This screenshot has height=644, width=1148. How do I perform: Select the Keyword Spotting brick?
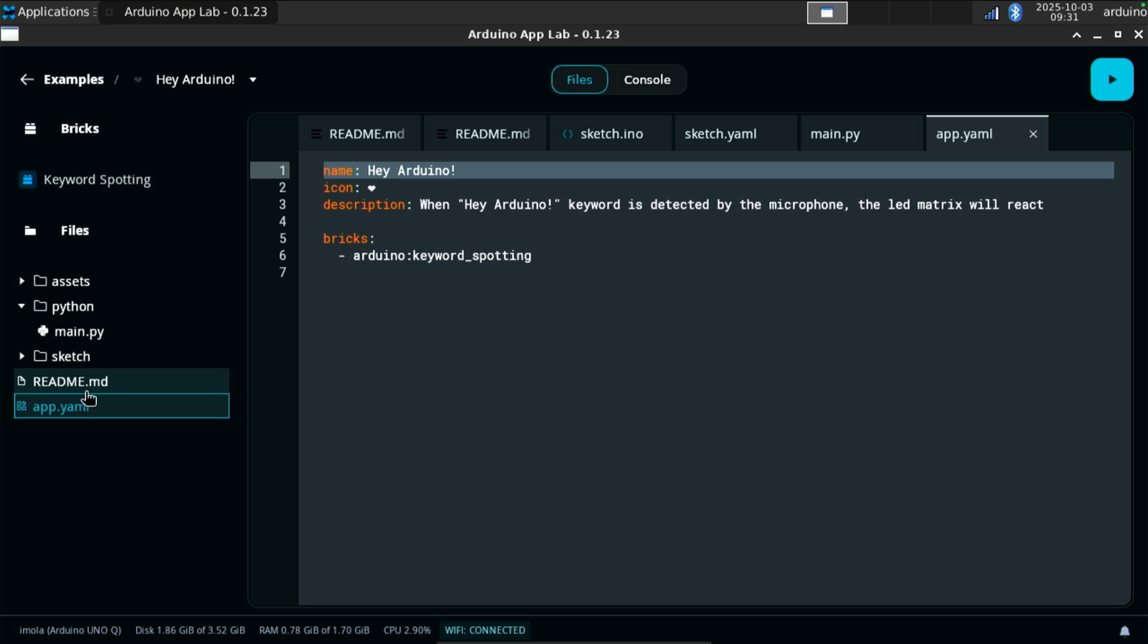(x=97, y=179)
